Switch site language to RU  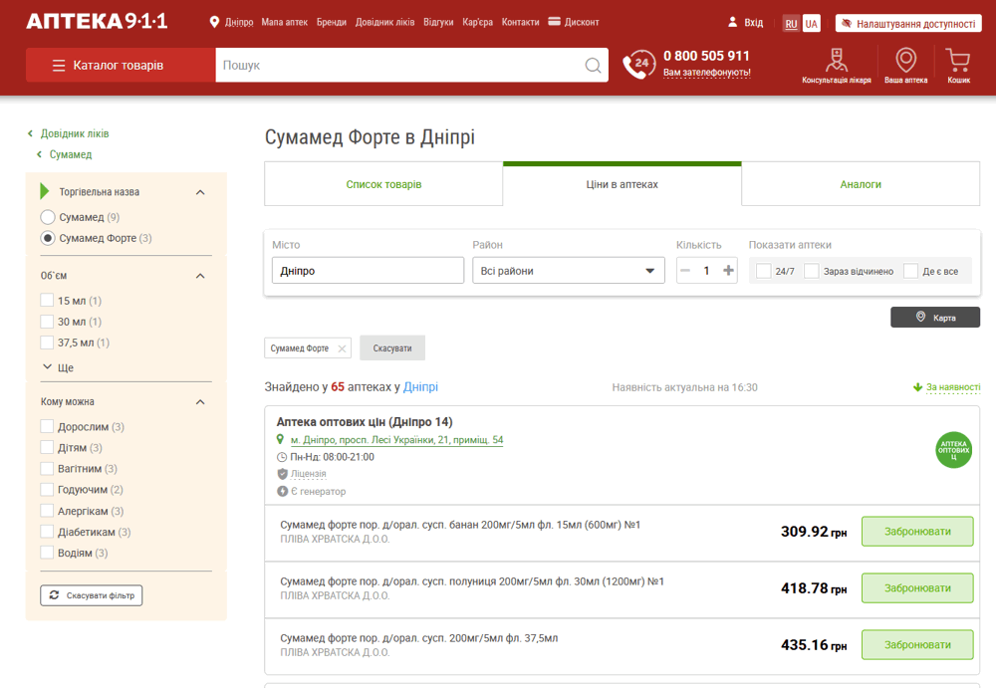[x=791, y=24]
